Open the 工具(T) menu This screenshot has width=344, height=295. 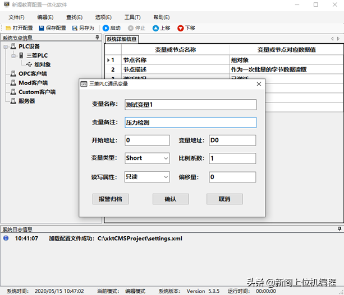tap(132, 17)
